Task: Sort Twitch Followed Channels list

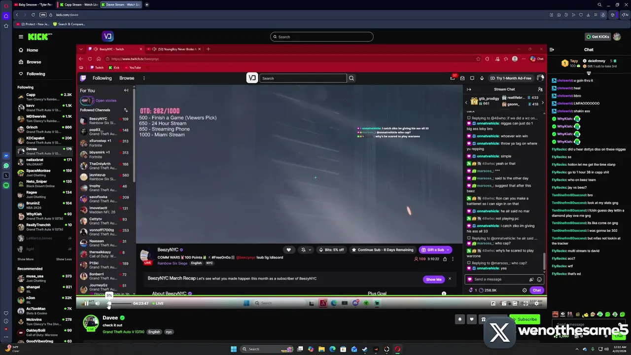Action: point(126,110)
